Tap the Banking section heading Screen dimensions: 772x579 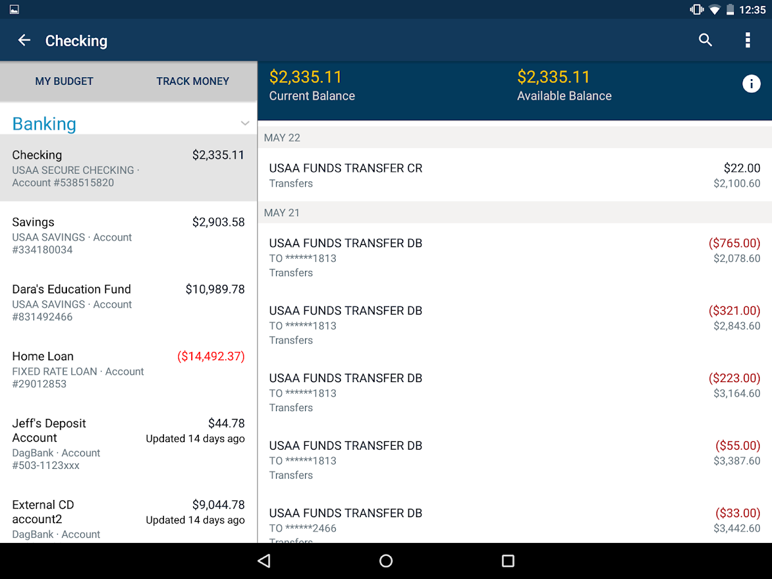tap(44, 124)
